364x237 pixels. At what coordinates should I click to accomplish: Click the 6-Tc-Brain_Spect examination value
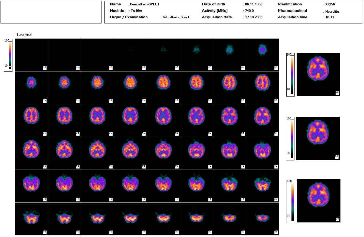coord(176,17)
